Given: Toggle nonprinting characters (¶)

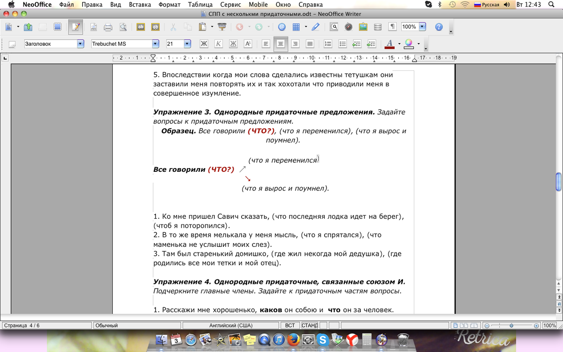Looking at the screenshot, I should click(392, 27).
